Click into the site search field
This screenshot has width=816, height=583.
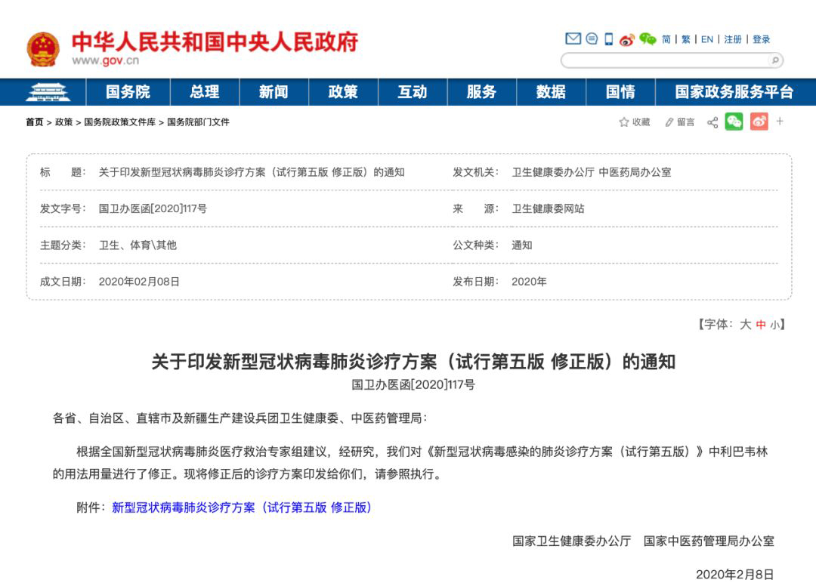tap(665, 60)
